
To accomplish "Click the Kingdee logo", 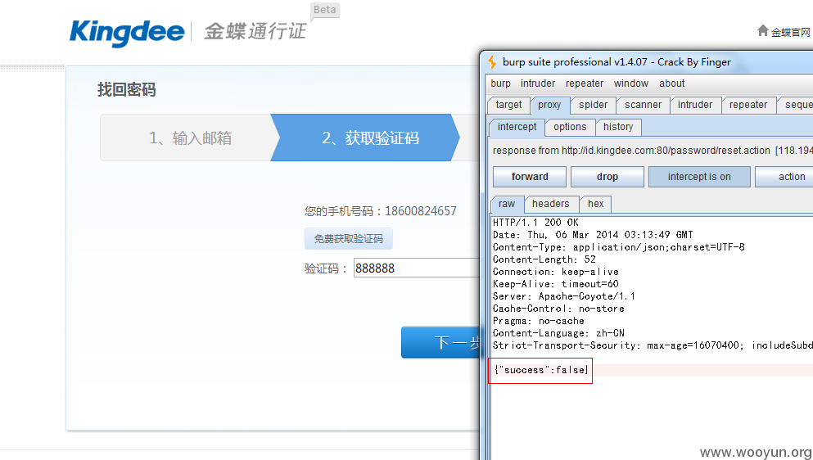I will pos(127,32).
